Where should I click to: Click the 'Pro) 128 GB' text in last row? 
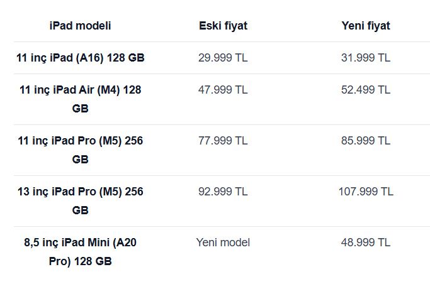pyautogui.click(x=81, y=261)
